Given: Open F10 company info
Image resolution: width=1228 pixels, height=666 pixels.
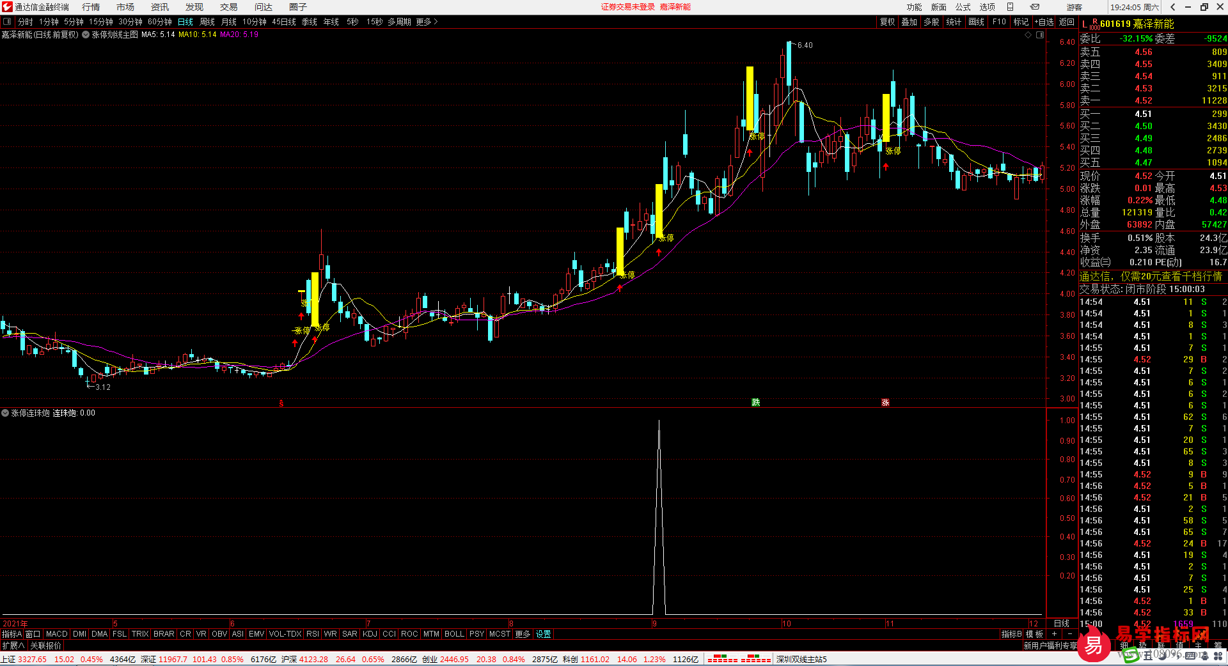Looking at the screenshot, I should 999,22.
